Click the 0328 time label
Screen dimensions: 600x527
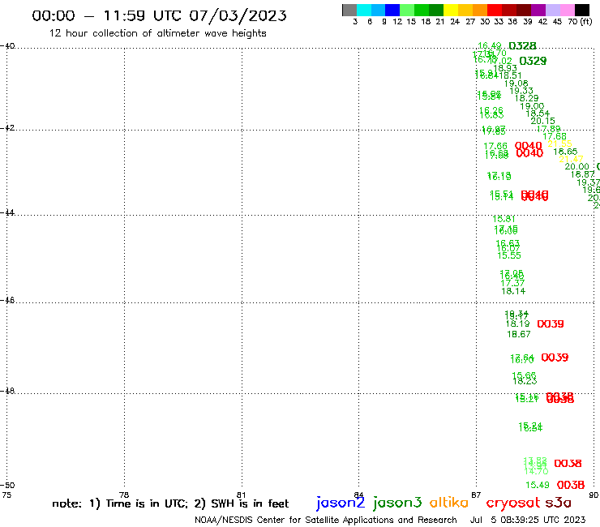522,46
